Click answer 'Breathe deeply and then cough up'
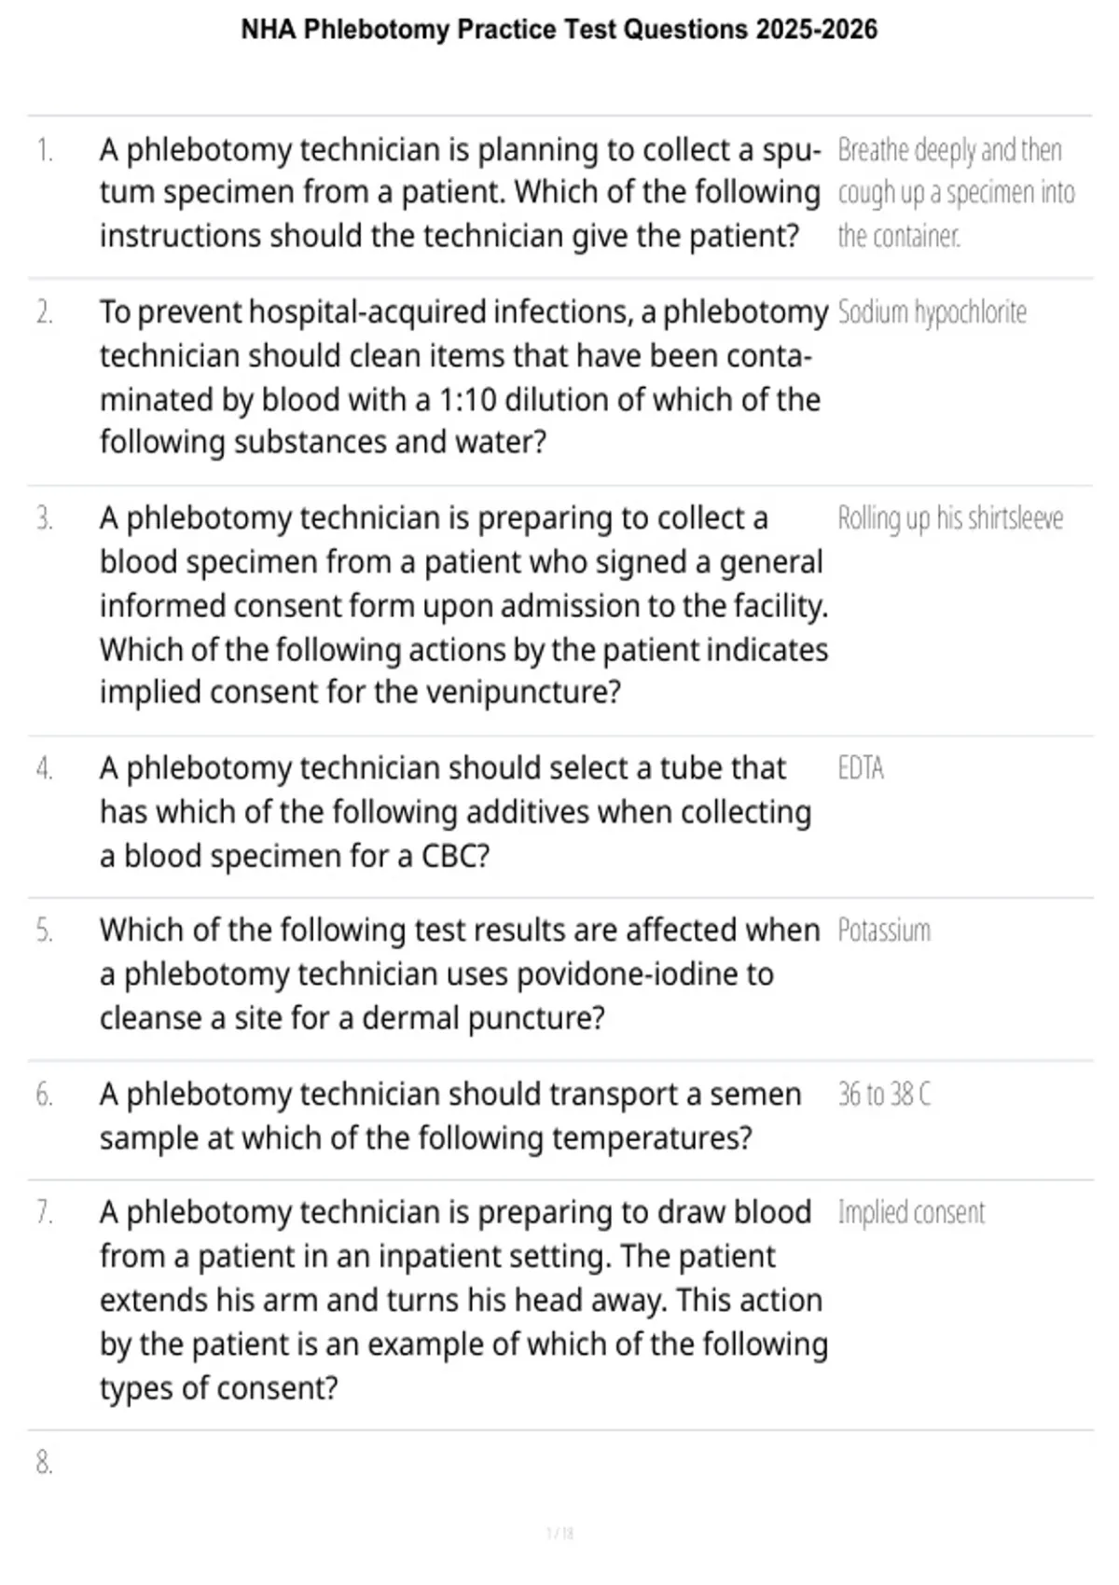This screenshot has height=1585, width=1119. [957, 193]
